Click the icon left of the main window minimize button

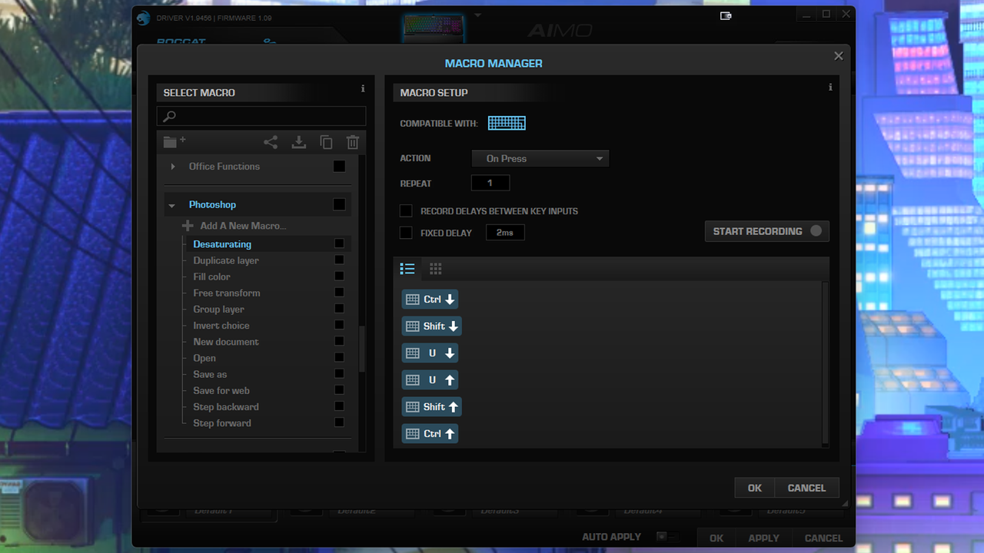726,15
